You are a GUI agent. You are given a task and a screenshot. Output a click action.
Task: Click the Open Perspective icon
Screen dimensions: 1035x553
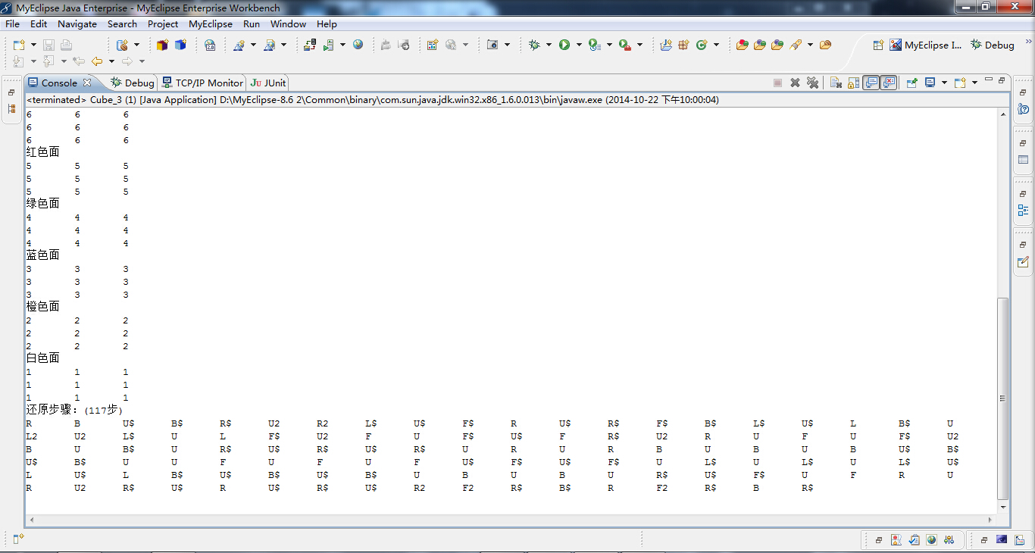(878, 45)
